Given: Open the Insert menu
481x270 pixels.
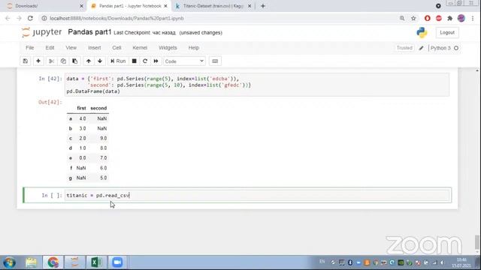Looking at the screenshot, I should [95, 48].
